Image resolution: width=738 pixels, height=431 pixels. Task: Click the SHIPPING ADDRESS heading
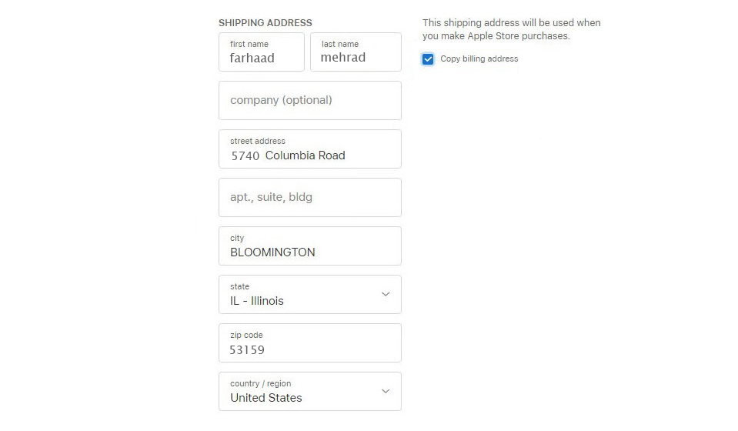point(265,22)
